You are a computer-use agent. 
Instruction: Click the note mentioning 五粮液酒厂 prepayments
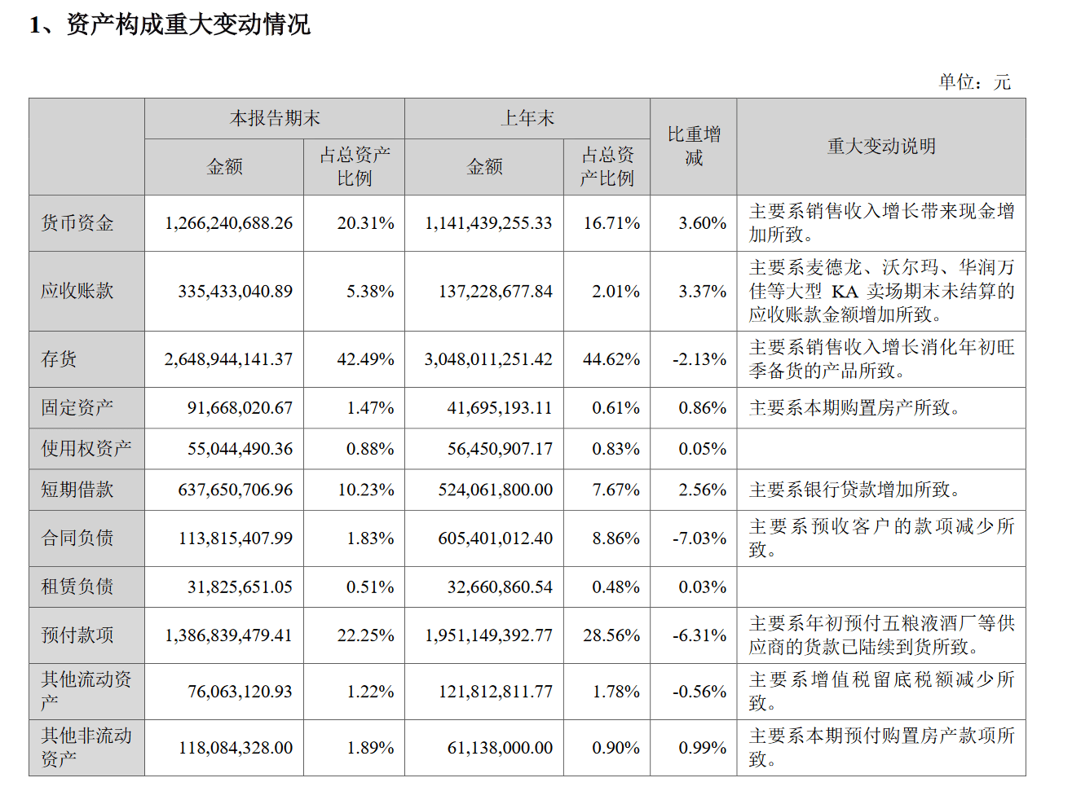[x=882, y=635]
